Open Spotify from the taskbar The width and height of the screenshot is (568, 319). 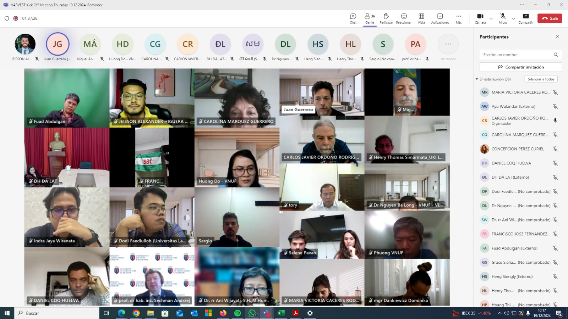coord(237,313)
